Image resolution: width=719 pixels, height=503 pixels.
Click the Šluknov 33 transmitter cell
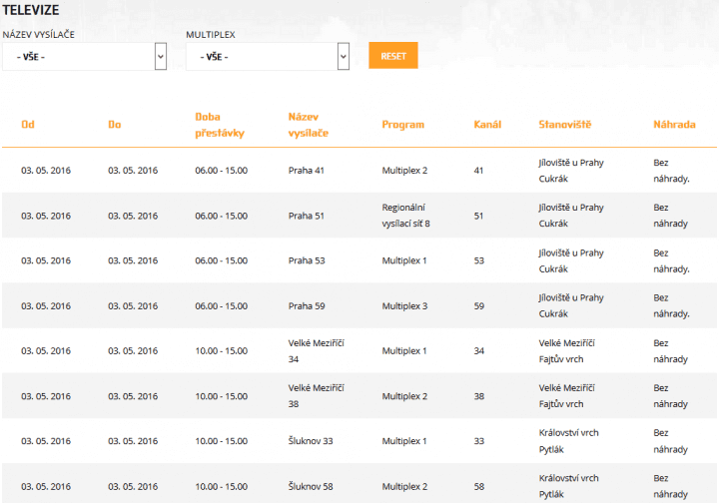coord(311,441)
